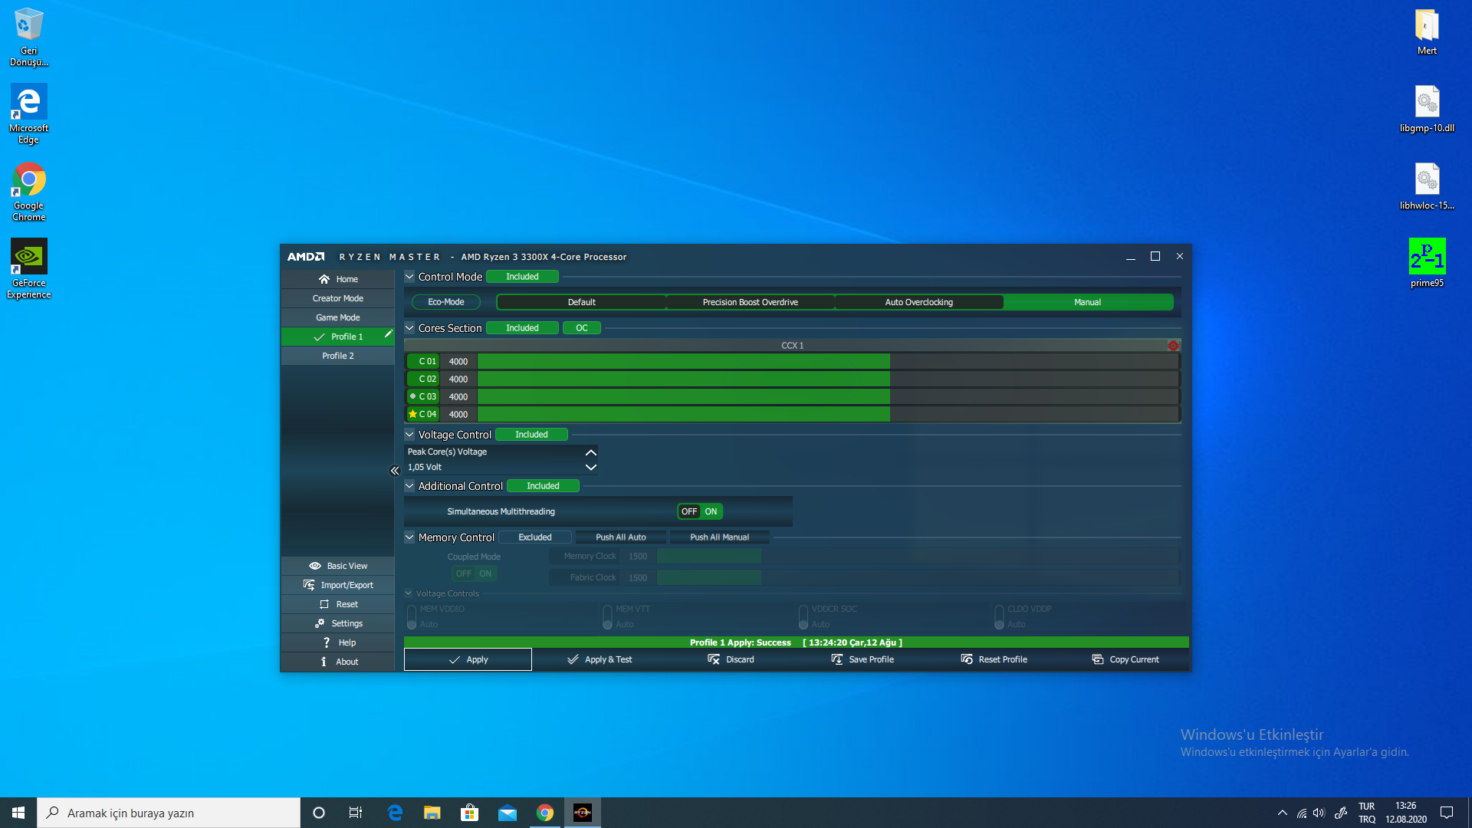Collapse the sidebar with the double-chevron icon

coord(395,471)
